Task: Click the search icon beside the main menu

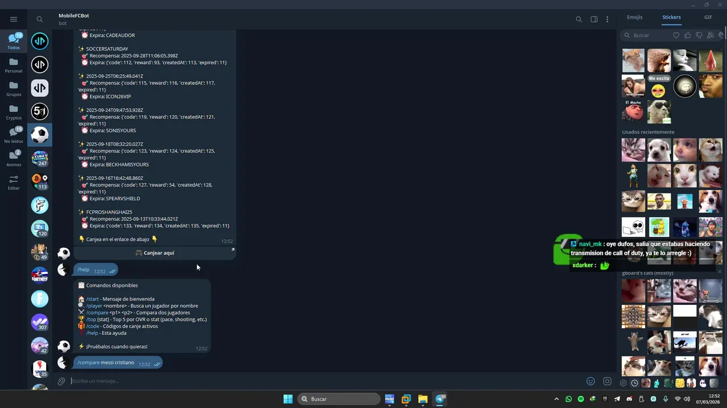Action: click(x=40, y=19)
